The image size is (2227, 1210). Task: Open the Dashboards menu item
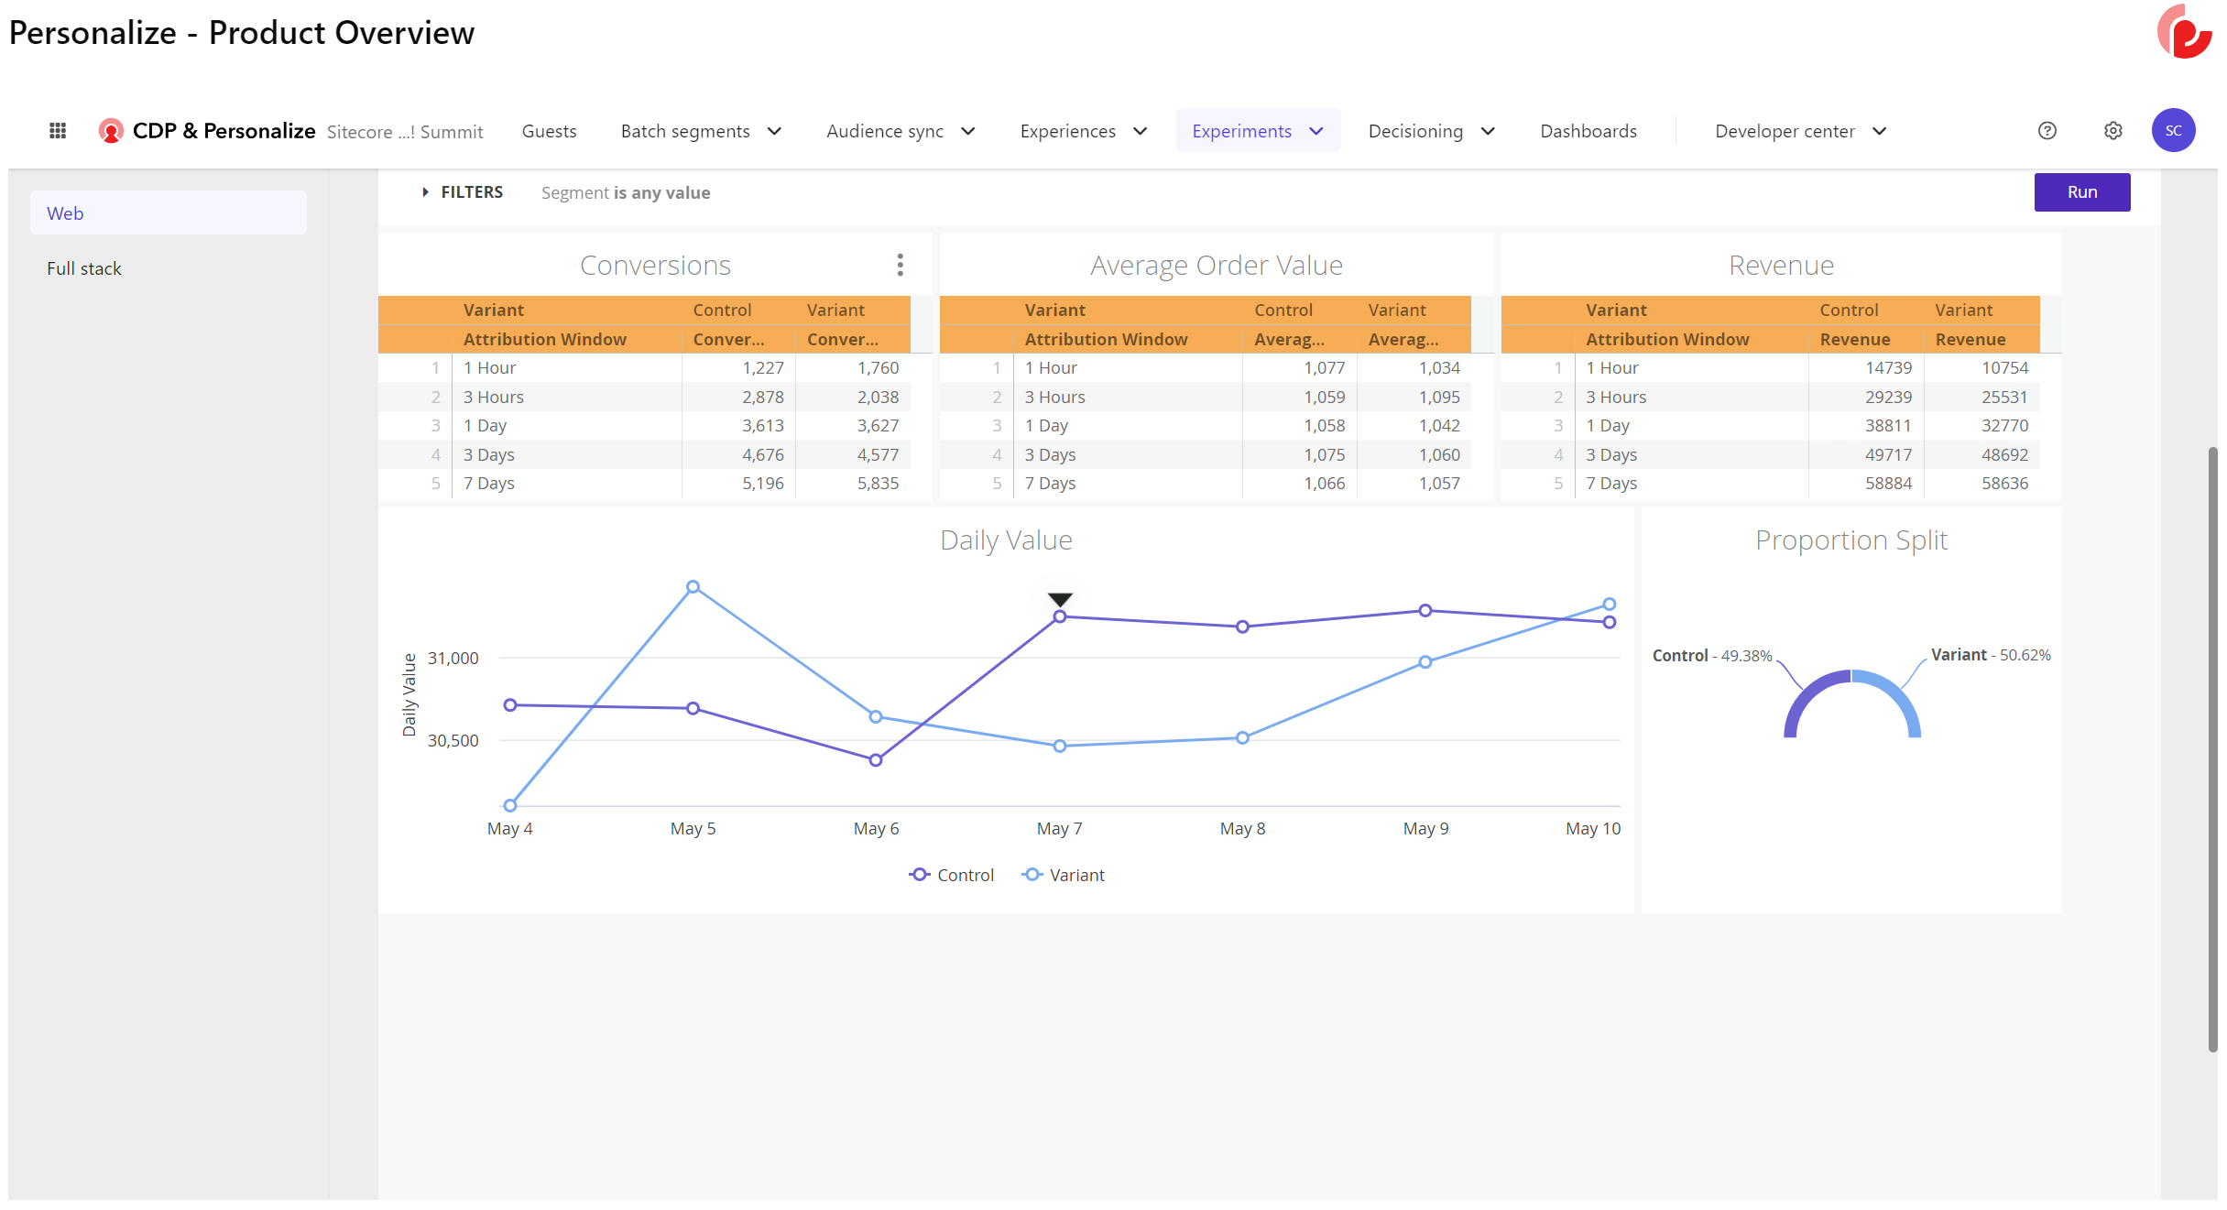[1588, 131]
